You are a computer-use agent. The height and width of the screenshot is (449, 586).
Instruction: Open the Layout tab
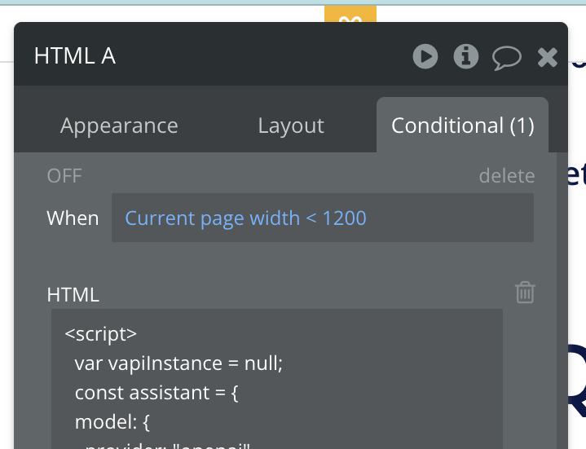pos(291,125)
